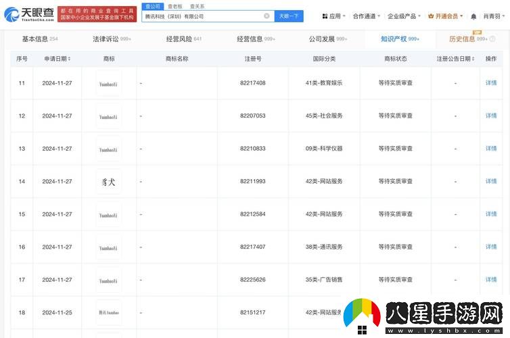
Task: Sort by 申请日期 column arrows
Action: (69, 59)
